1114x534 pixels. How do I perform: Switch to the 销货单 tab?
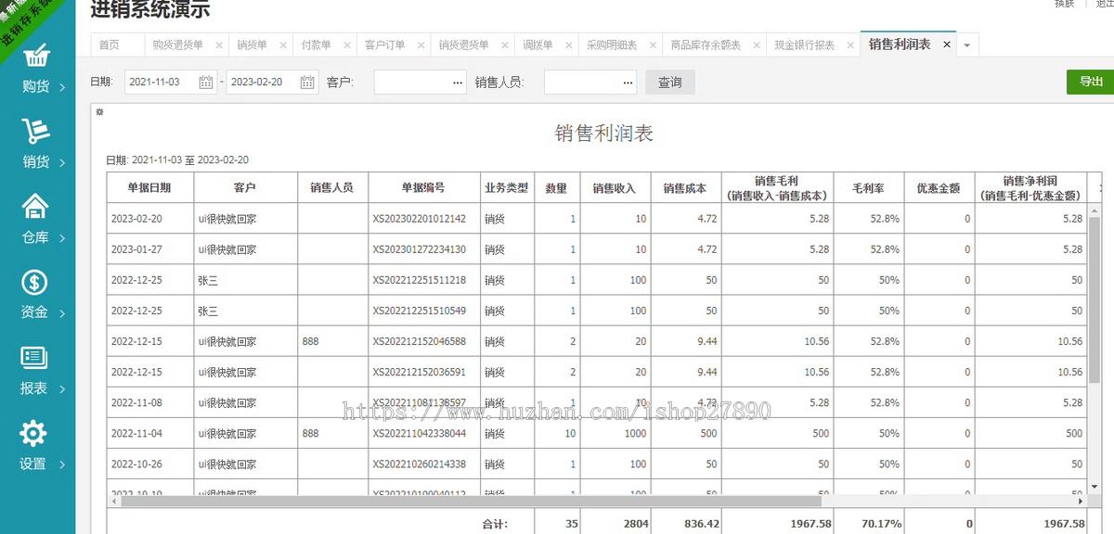tap(253, 44)
